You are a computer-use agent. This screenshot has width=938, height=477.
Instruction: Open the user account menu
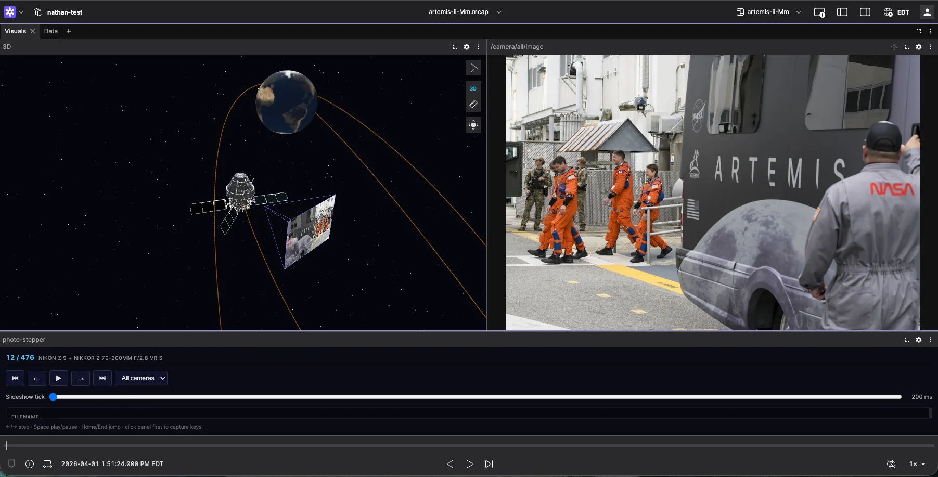point(927,12)
